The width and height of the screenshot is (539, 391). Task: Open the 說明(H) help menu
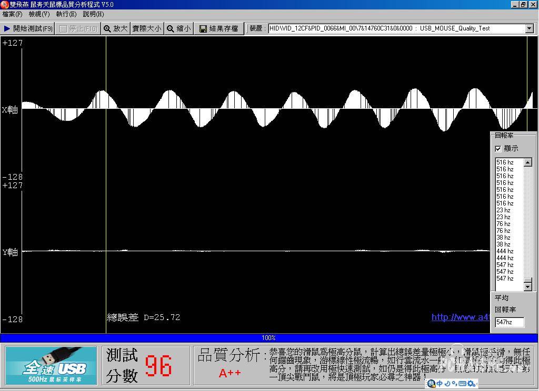click(x=93, y=14)
